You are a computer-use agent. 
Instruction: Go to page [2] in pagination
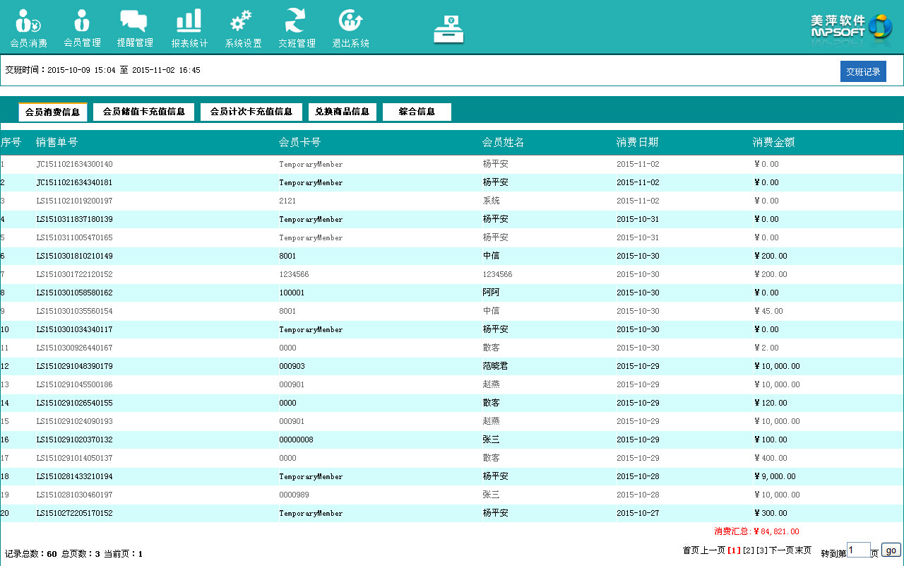coord(749,550)
